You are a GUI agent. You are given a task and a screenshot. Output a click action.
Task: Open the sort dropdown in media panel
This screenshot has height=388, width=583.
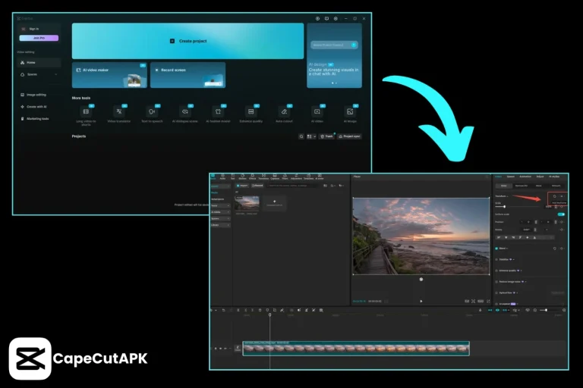332,186
